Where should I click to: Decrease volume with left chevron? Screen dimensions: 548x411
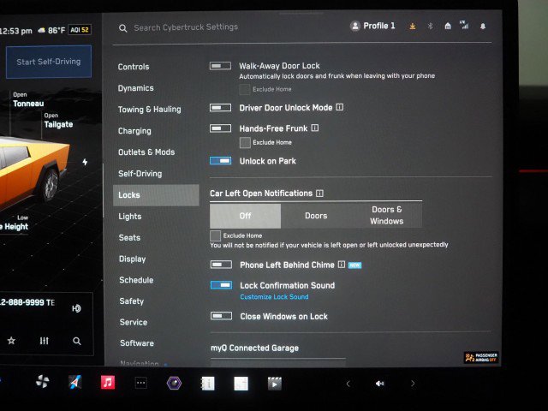[x=348, y=384]
